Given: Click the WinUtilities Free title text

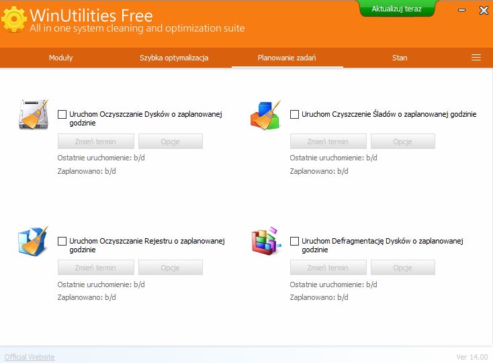Looking at the screenshot, I should click(91, 15).
